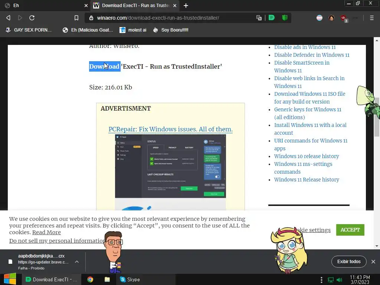380x285 pixels.
Task: Click the round profile avatar extension icon
Action: pyautogui.click(x=331, y=18)
